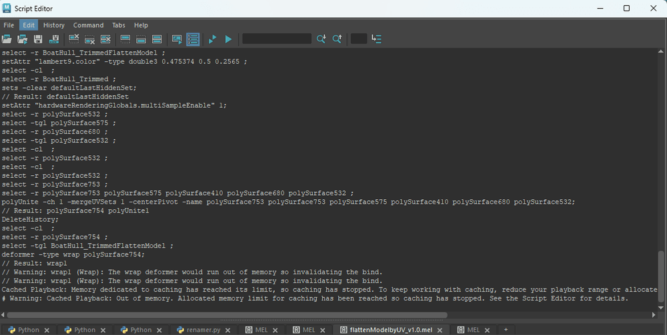The image size is (667, 335).
Task: Open the Help menu
Action: point(141,25)
